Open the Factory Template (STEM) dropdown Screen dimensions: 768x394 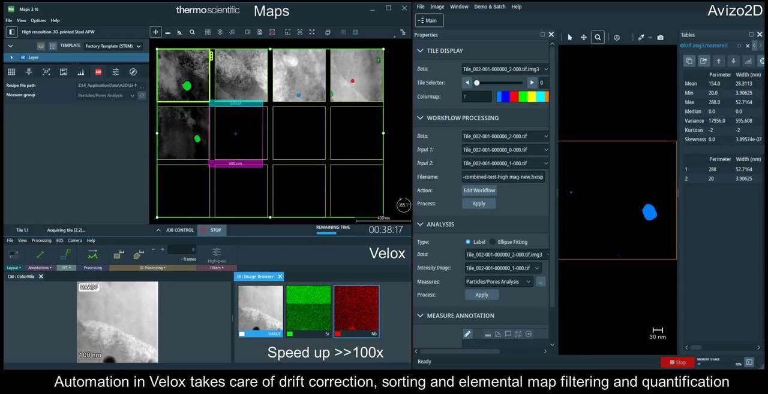tap(113, 46)
